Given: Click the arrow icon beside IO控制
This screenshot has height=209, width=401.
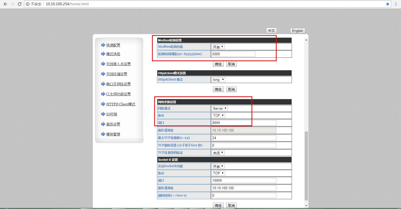Looking at the screenshot, I should click(103, 114).
